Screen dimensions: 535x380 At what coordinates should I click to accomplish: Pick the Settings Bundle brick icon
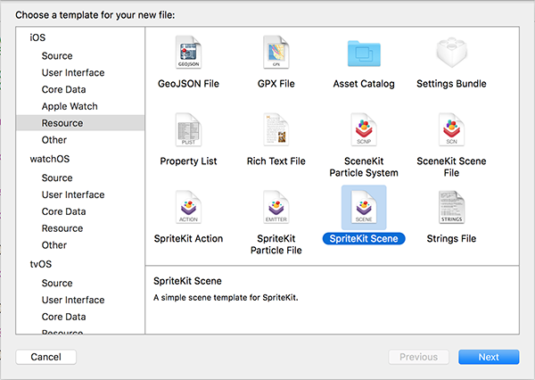point(451,53)
